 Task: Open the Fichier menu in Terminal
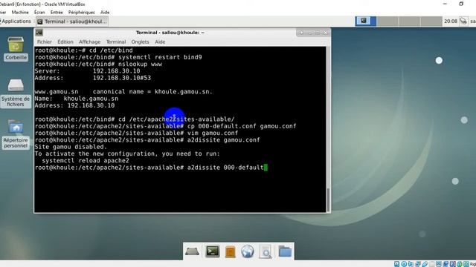[x=45, y=42]
